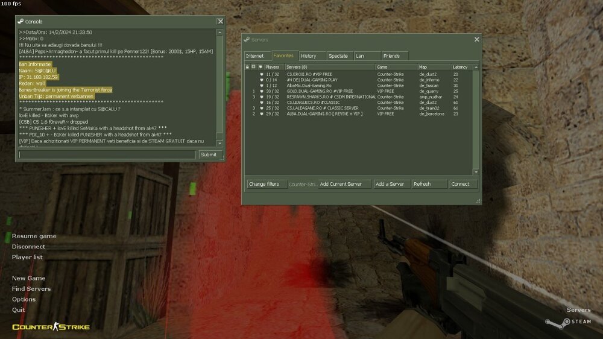Sort server list by Latency column
Image resolution: width=603 pixels, height=339 pixels.
[461, 67]
